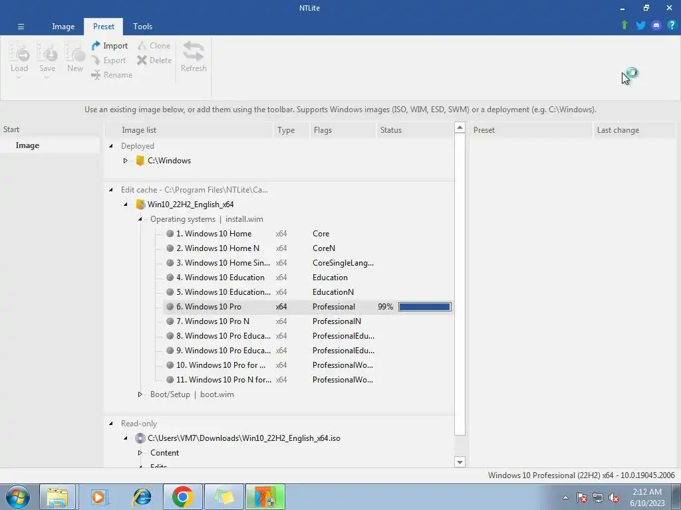Viewport: 681px width, 510px height.
Task: Click the green update arrow icon
Action: click(x=624, y=25)
